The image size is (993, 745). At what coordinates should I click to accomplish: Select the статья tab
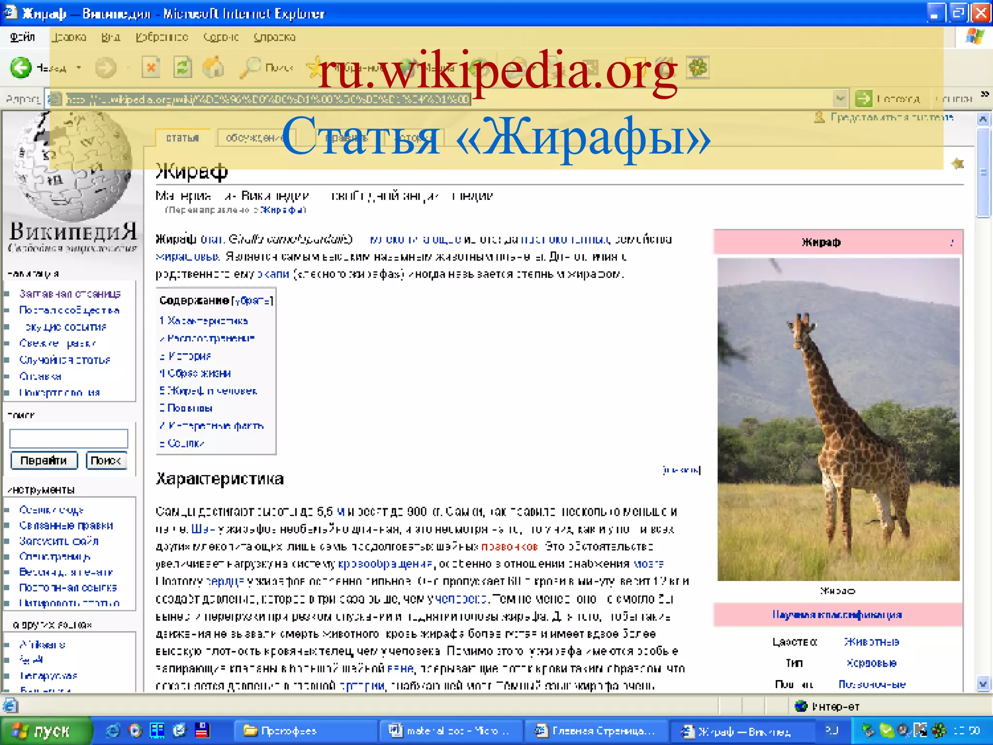pos(182,138)
